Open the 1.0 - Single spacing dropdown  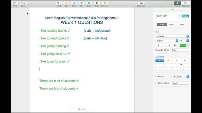tap(180, 76)
